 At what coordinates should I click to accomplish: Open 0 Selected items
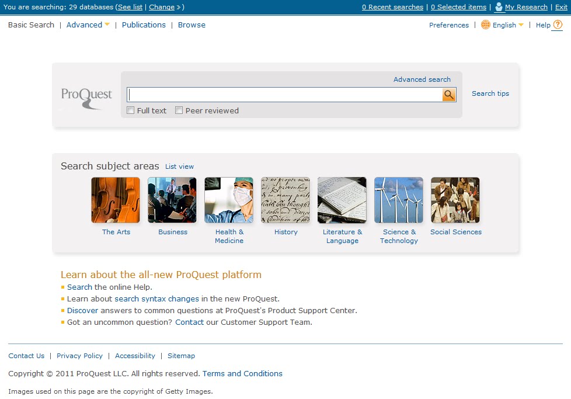tap(458, 7)
